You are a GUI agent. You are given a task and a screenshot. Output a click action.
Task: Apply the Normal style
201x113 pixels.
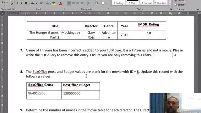coord(147,3)
